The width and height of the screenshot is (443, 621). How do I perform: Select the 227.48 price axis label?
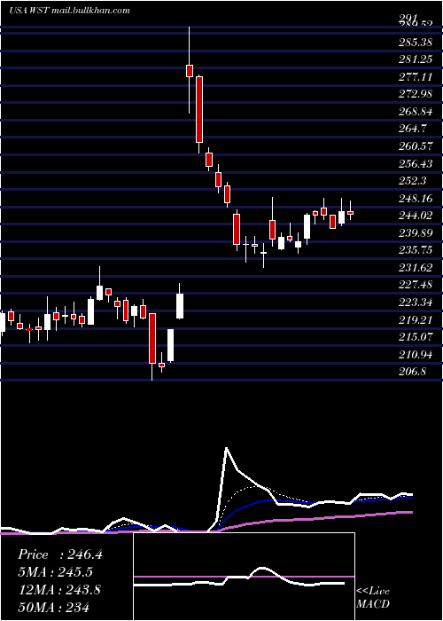417,285
